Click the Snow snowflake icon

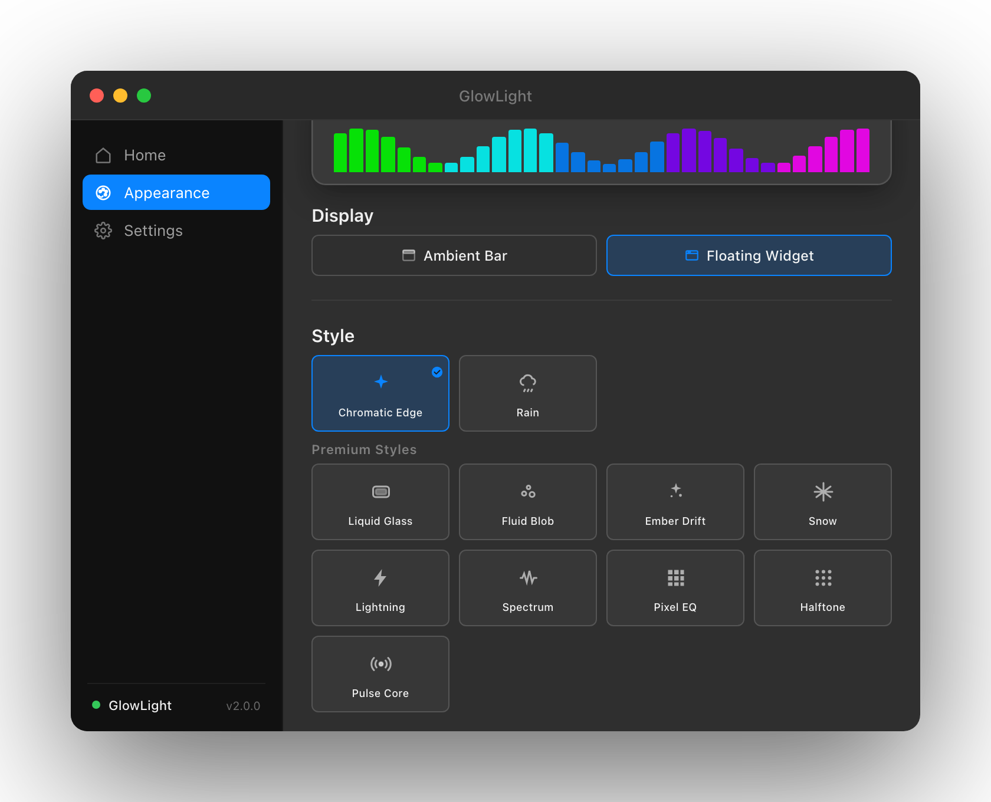[823, 492]
